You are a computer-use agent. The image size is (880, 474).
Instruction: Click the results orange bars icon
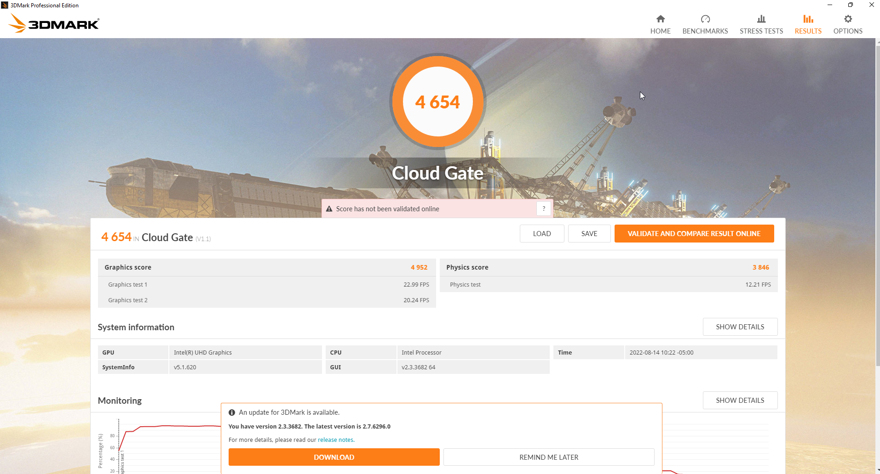808,19
